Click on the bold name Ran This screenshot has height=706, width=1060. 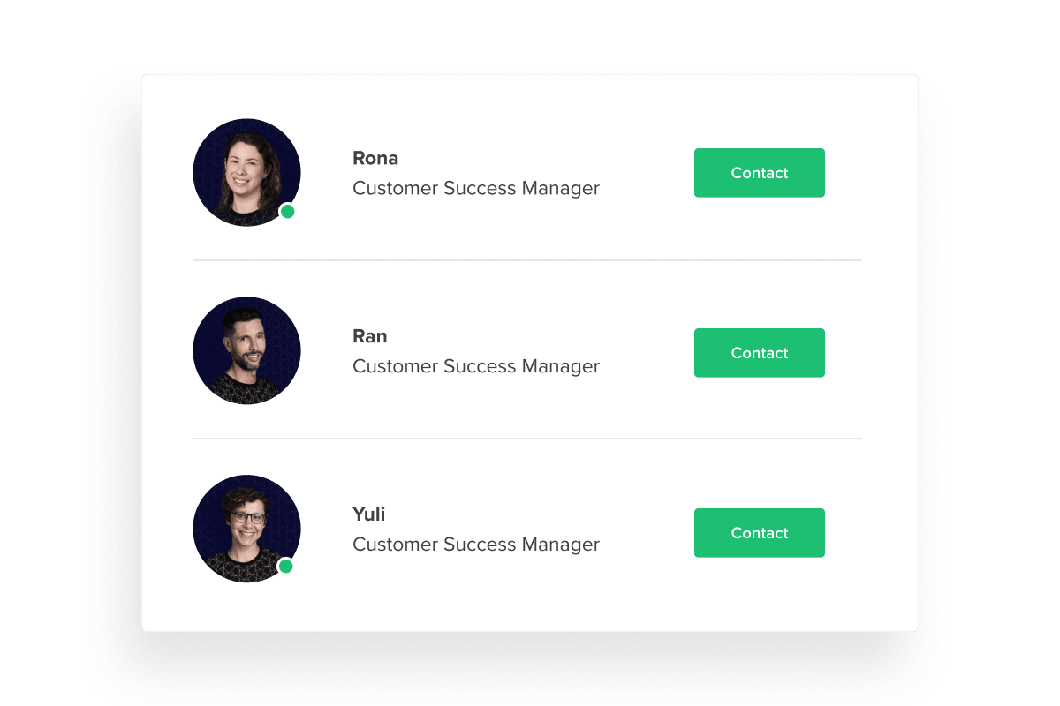pos(370,336)
